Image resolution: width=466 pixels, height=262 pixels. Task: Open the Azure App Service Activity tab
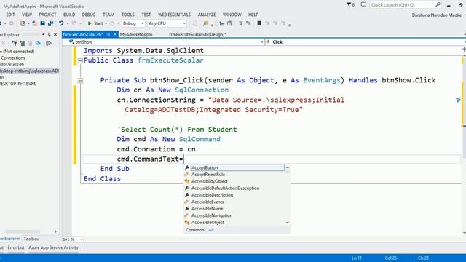53,247
